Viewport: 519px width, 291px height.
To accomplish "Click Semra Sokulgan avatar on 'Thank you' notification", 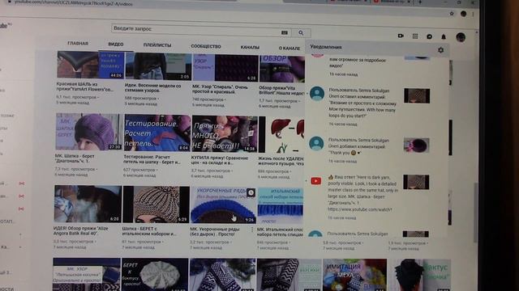I will (x=316, y=144).
